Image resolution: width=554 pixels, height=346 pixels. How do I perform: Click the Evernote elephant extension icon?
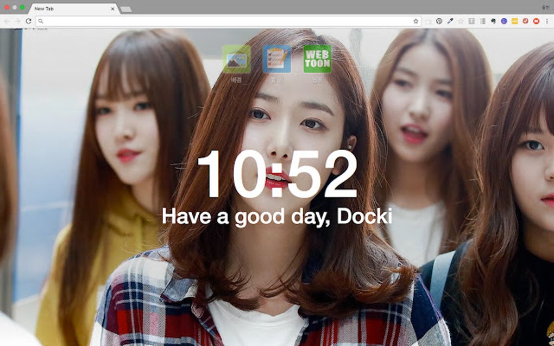pyautogui.click(x=493, y=22)
